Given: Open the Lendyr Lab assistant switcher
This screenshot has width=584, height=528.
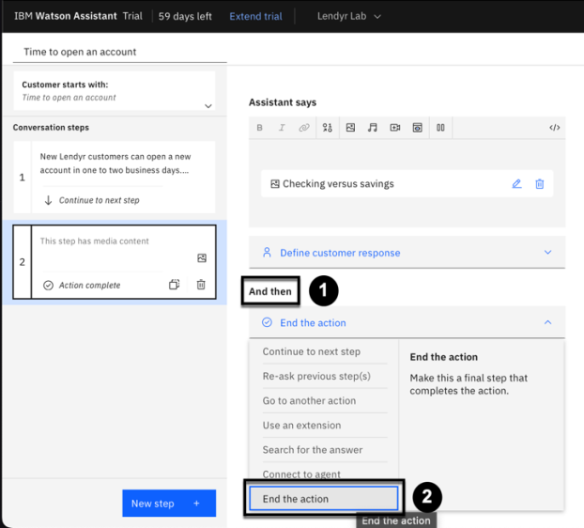Looking at the screenshot, I should click(x=349, y=16).
